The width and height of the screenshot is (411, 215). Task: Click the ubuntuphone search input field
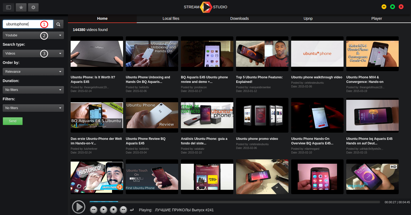pyautogui.click(x=28, y=24)
